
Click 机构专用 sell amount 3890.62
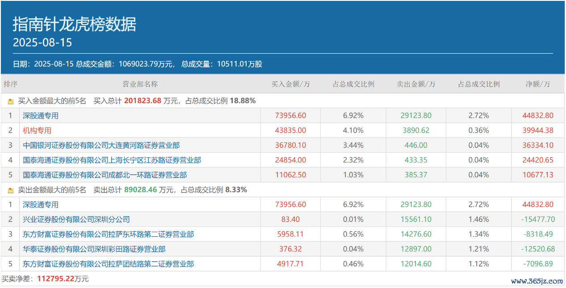[416, 130]
